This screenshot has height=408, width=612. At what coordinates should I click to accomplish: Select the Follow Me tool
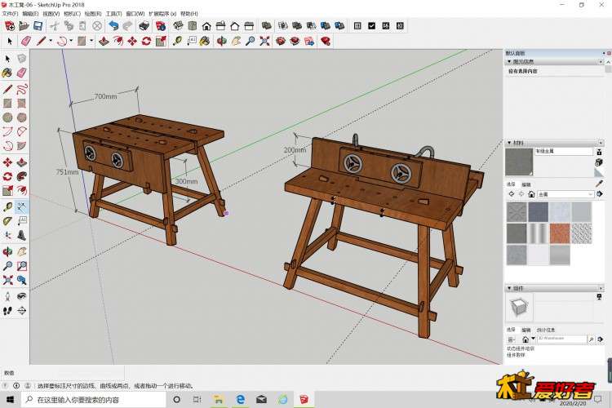tap(21, 176)
